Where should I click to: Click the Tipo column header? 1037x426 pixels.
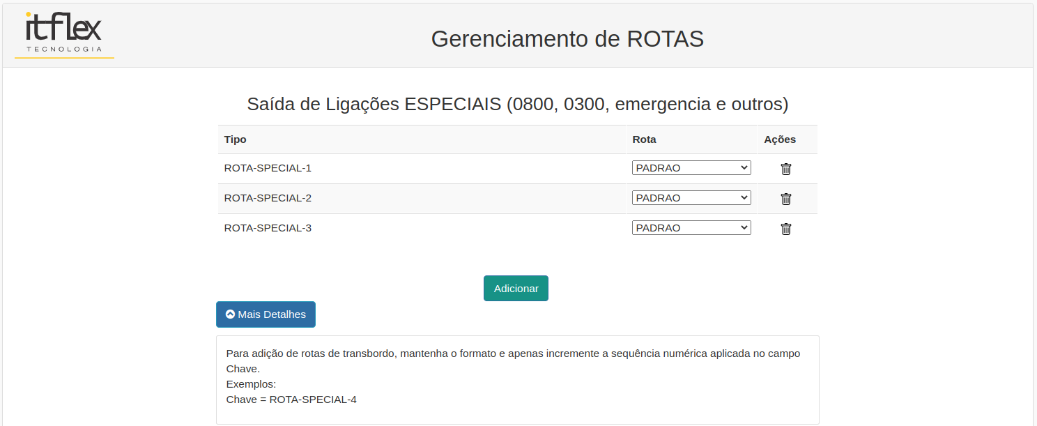(235, 139)
